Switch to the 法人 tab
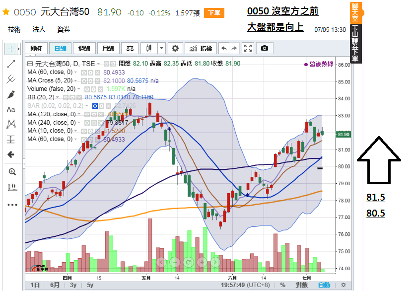 [x=39, y=29]
